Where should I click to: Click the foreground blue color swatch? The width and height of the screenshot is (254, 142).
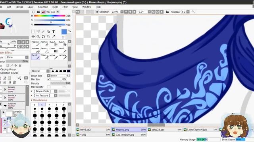[x=64, y=32]
